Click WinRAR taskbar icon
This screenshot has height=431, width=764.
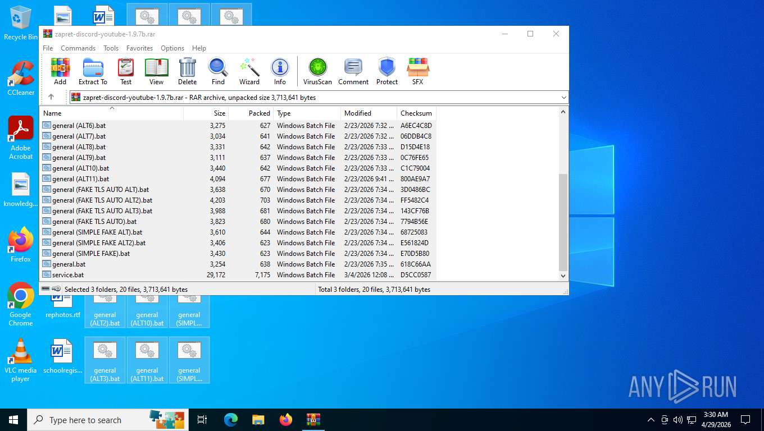[313, 420]
